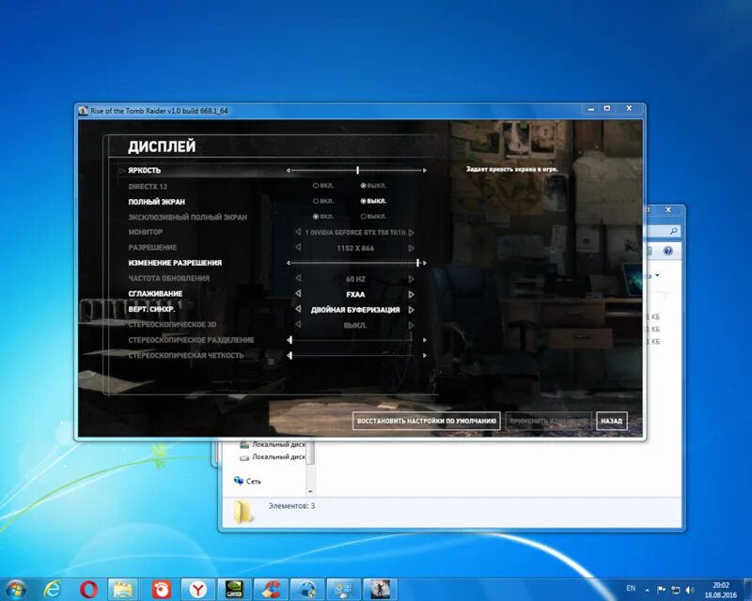Click right arrow for Монитор
The image size is (752, 601).
coord(411,233)
